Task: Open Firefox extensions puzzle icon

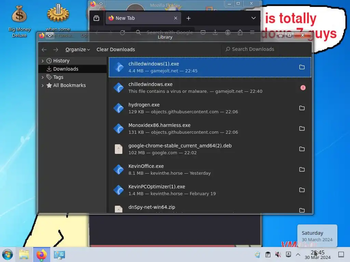Action: tap(240, 33)
